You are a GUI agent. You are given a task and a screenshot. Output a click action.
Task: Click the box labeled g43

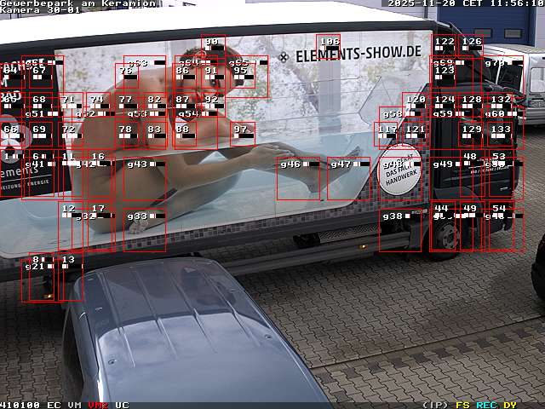(145, 178)
